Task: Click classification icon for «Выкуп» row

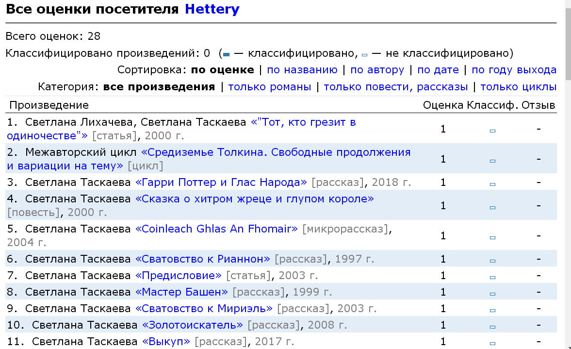Action: [492, 343]
